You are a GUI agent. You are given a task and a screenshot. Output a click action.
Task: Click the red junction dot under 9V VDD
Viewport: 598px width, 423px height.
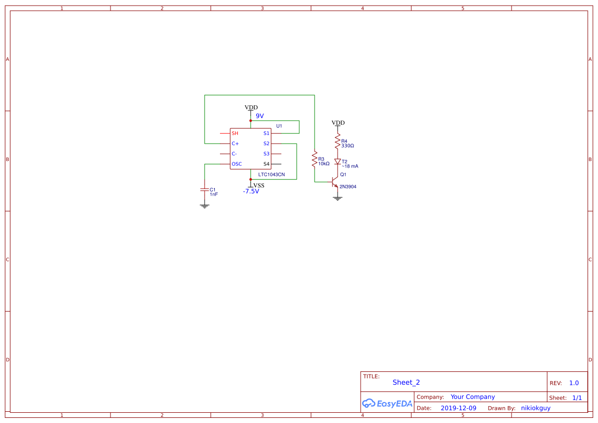(x=251, y=121)
